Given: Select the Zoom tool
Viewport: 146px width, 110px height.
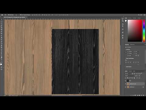Looking at the screenshot, I should tap(2, 59).
